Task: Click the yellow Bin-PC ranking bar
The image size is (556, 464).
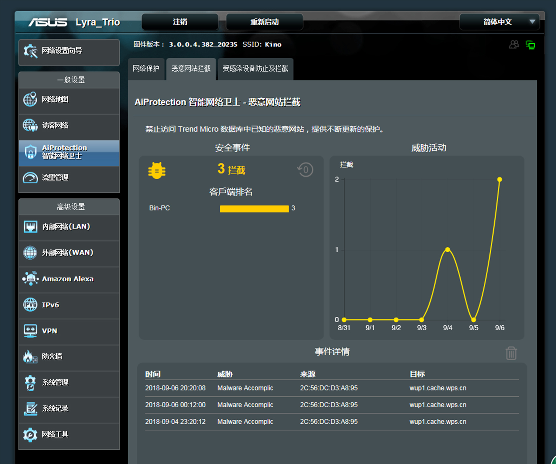Action: pos(254,208)
